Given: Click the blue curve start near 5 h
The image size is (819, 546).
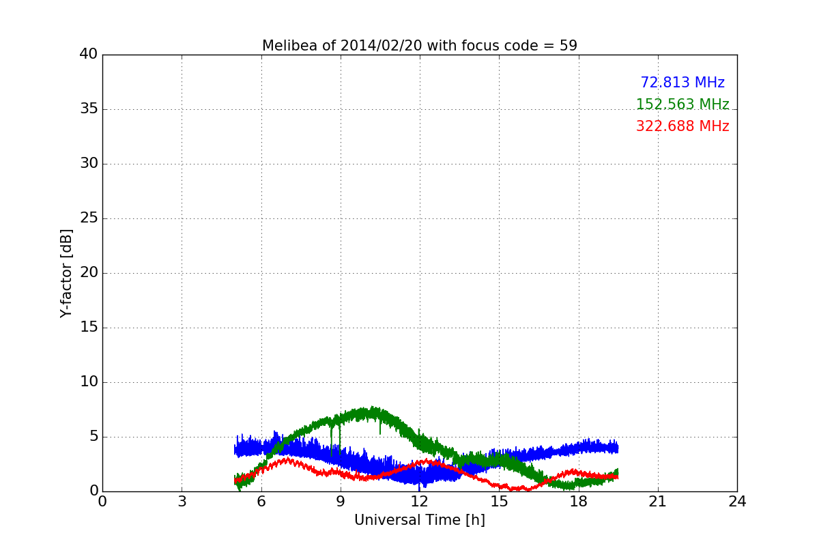Looking at the screenshot, I should pos(236,448).
